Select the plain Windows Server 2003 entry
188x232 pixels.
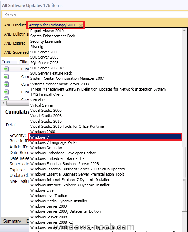[x=49, y=206]
